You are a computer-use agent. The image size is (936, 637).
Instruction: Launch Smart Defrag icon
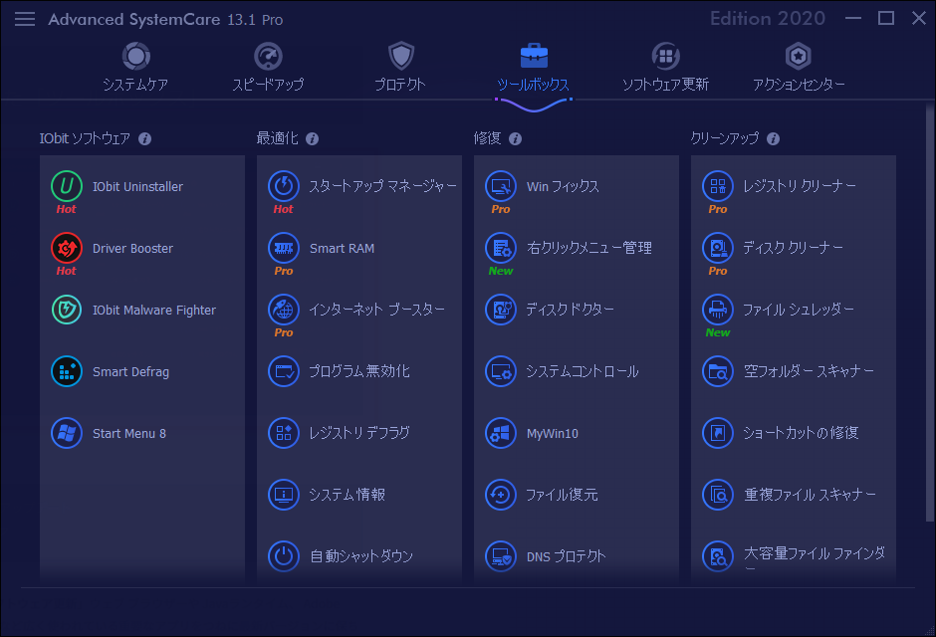(67, 371)
